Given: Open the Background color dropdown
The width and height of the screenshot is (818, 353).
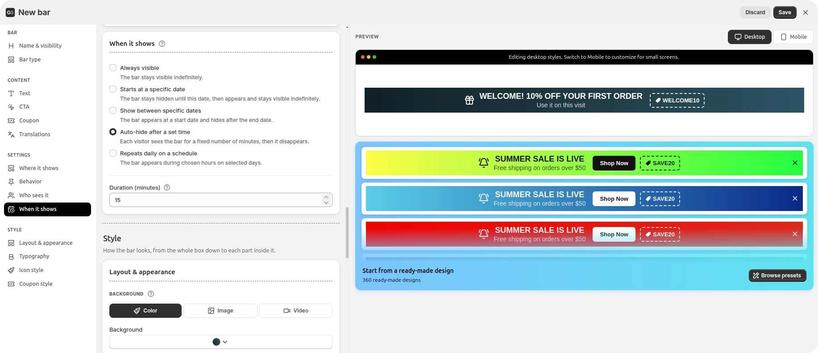Looking at the screenshot, I should (x=221, y=342).
